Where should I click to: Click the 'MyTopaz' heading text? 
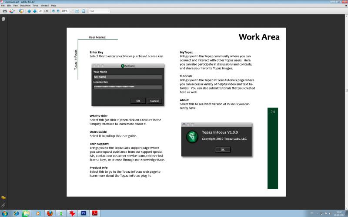tap(186, 52)
